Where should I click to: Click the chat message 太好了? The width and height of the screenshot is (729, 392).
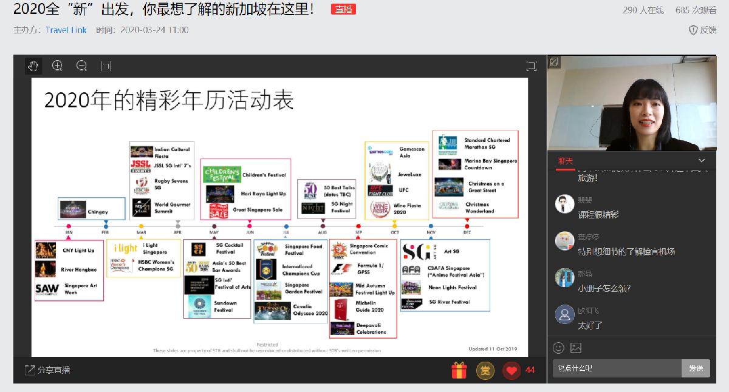tap(590, 325)
